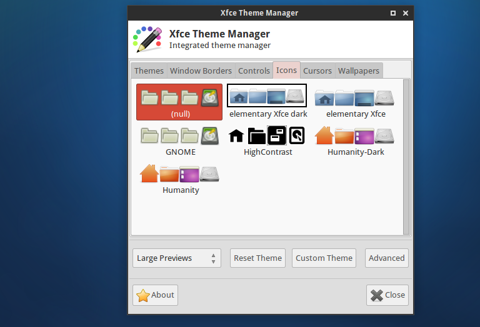Open the Advanced settings button
Image resolution: width=480 pixels, height=327 pixels.
[x=387, y=258]
